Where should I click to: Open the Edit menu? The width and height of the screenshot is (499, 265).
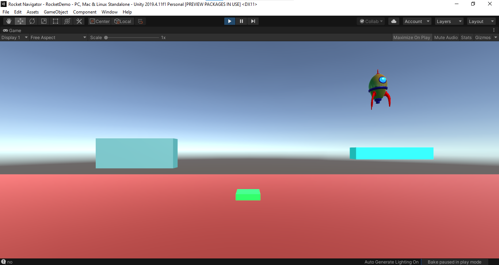coord(18,12)
